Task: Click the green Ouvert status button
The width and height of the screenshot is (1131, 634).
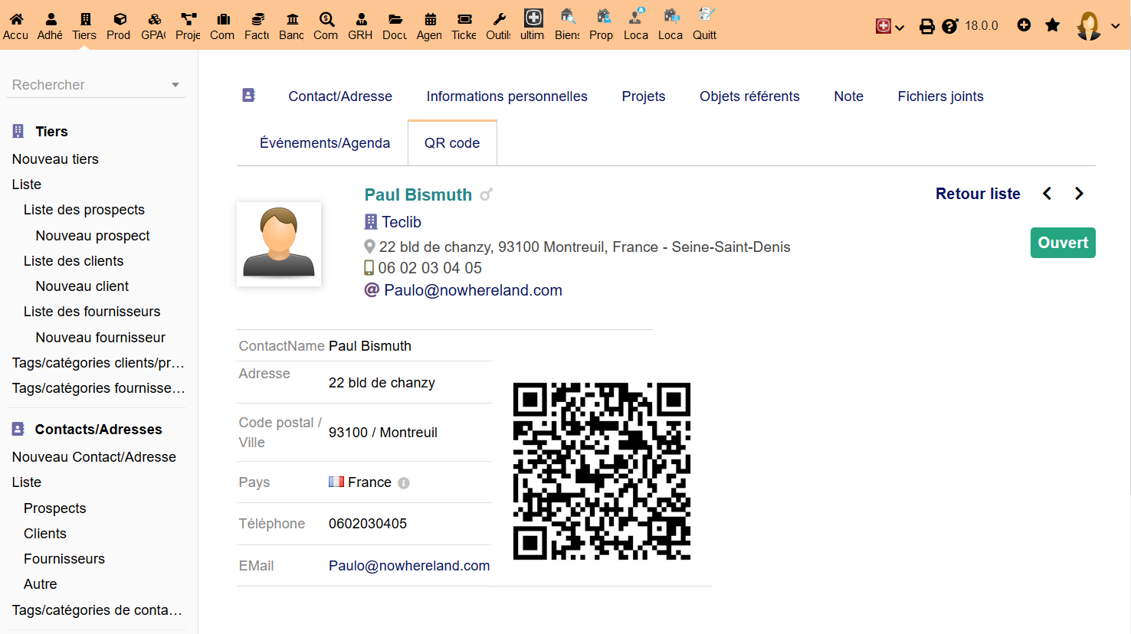Action: click(x=1062, y=243)
